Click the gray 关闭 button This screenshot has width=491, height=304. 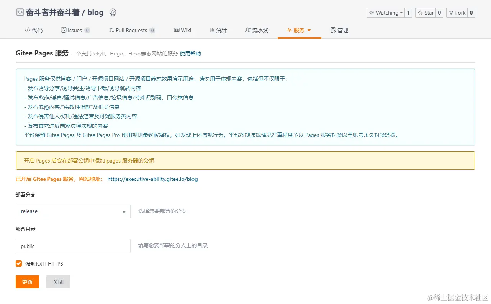click(58, 282)
